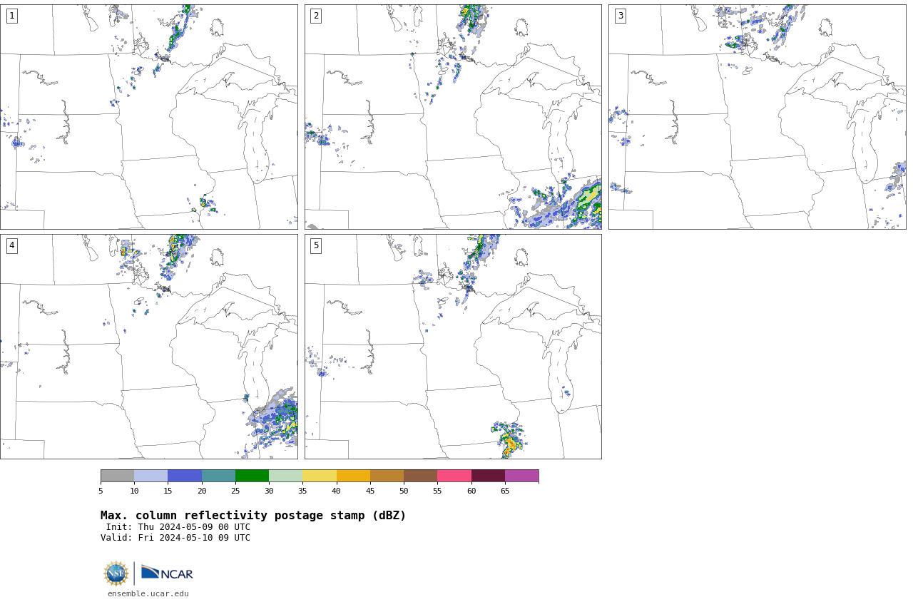
Task: Click the member number 4 label box
Action: click(x=11, y=245)
